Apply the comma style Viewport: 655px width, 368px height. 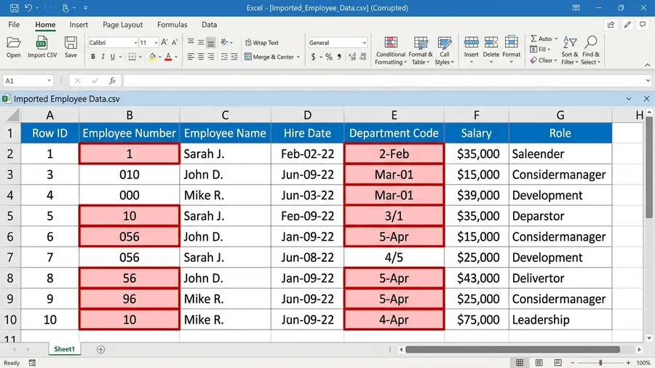pos(339,57)
